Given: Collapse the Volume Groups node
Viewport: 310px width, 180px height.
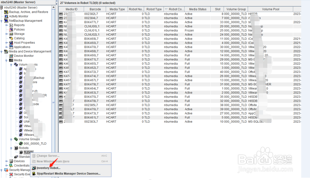Looking at the screenshot, I should [x=11, y=139].
